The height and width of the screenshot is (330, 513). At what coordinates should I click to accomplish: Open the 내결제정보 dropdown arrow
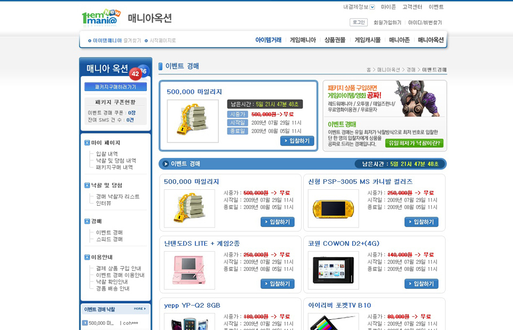point(372,7)
